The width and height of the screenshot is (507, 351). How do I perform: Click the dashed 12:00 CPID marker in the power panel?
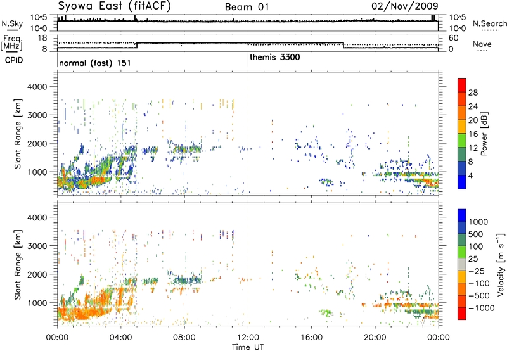(x=248, y=133)
